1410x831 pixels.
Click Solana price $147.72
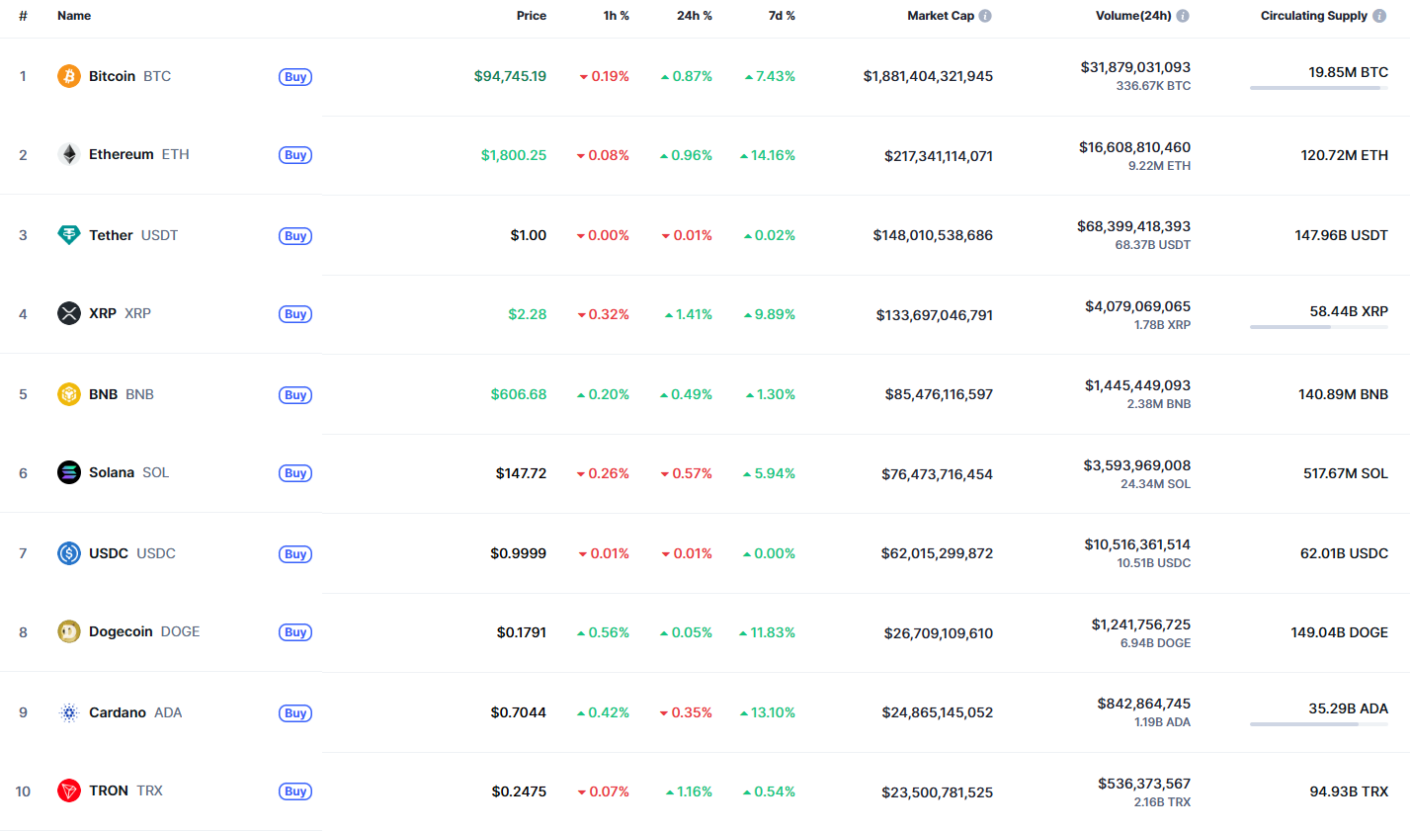[x=521, y=473]
